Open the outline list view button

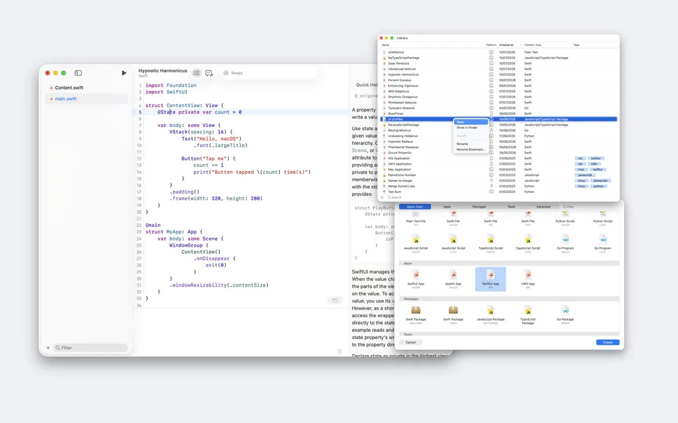click(x=196, y=73)
